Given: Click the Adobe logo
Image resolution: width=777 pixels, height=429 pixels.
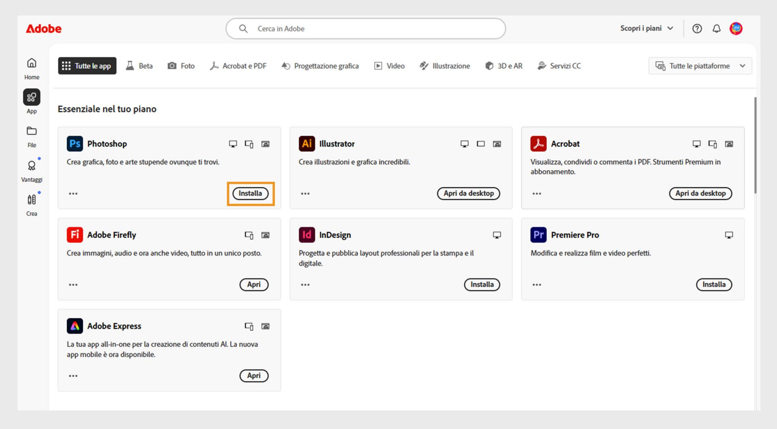Looking at the screenshot, I should click(44, 29).
